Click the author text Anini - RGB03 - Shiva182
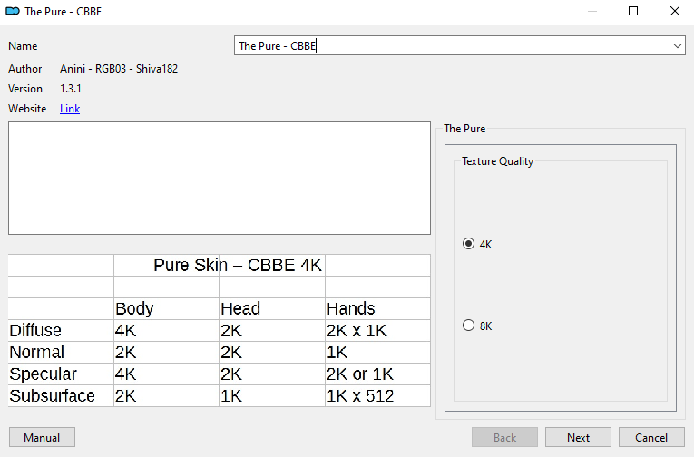 click(119, 69)
